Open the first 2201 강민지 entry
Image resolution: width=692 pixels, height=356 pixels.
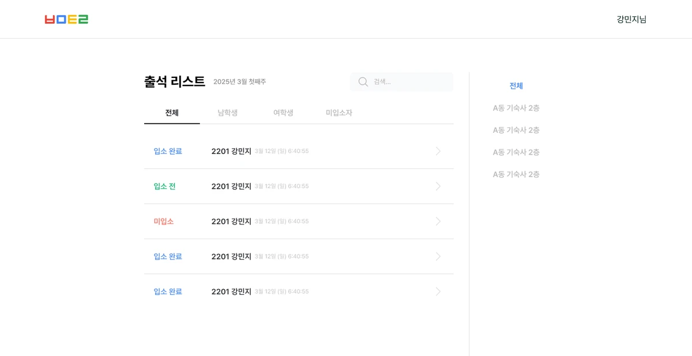(299, 151)
